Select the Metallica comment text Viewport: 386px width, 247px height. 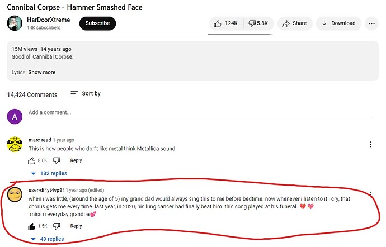pyautogui.click(x=102, y=149)
